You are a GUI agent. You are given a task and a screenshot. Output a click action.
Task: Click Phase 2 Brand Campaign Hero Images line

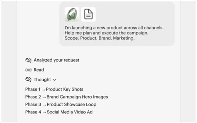pyautogui.click(x=67, y=97)
